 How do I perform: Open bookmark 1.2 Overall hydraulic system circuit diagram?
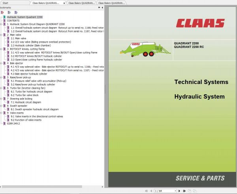pyautogui.click(x=57, y=32)
